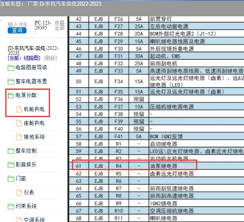Click the F33 fuse cell

coord(119,71)
